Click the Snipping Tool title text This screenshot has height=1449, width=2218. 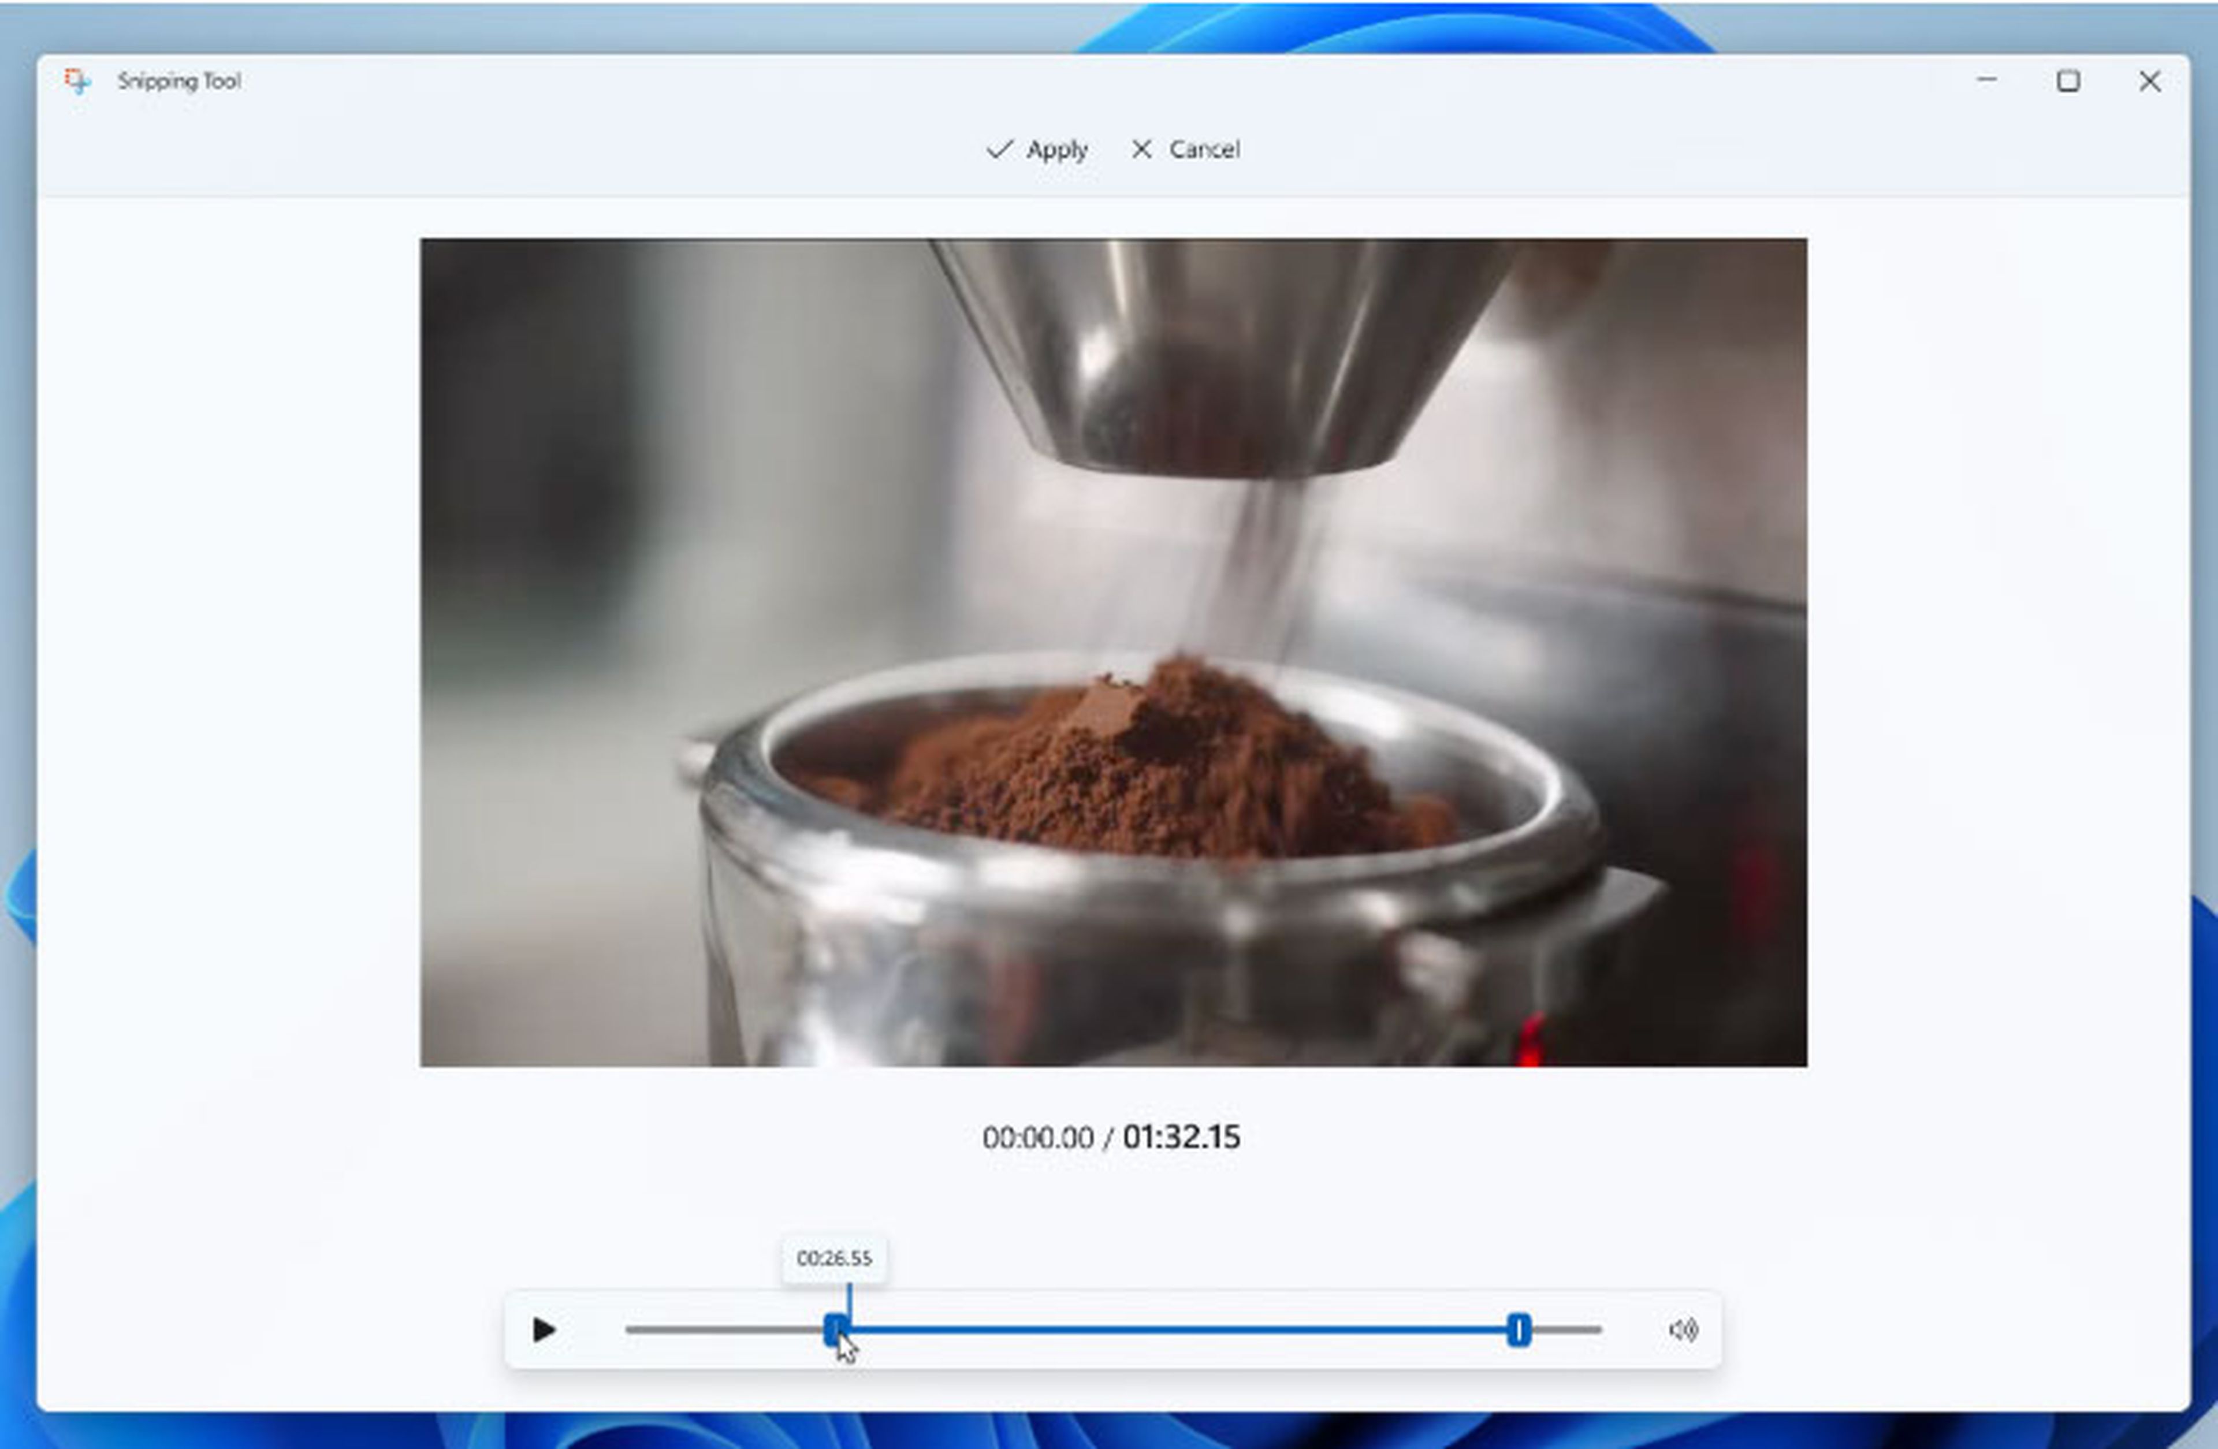tap(179, 81)
